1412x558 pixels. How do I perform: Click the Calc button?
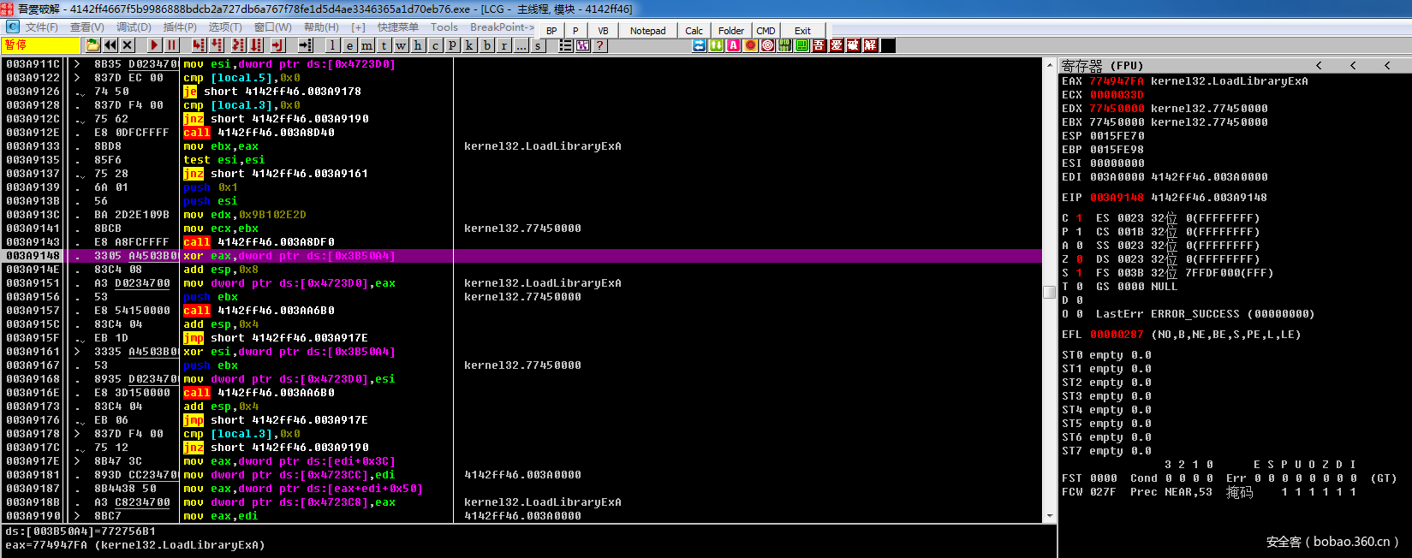point(694,31)
